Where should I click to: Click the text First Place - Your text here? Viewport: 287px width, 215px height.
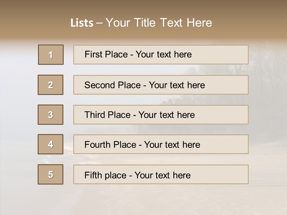pyautogui.click(x=138, y=54)
